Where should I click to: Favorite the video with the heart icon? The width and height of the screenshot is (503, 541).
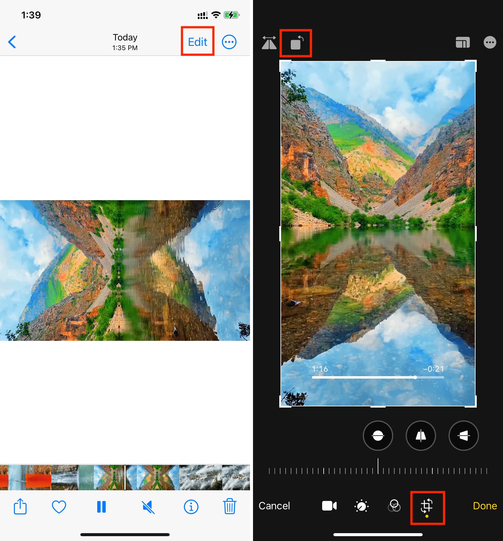point(59,507)
